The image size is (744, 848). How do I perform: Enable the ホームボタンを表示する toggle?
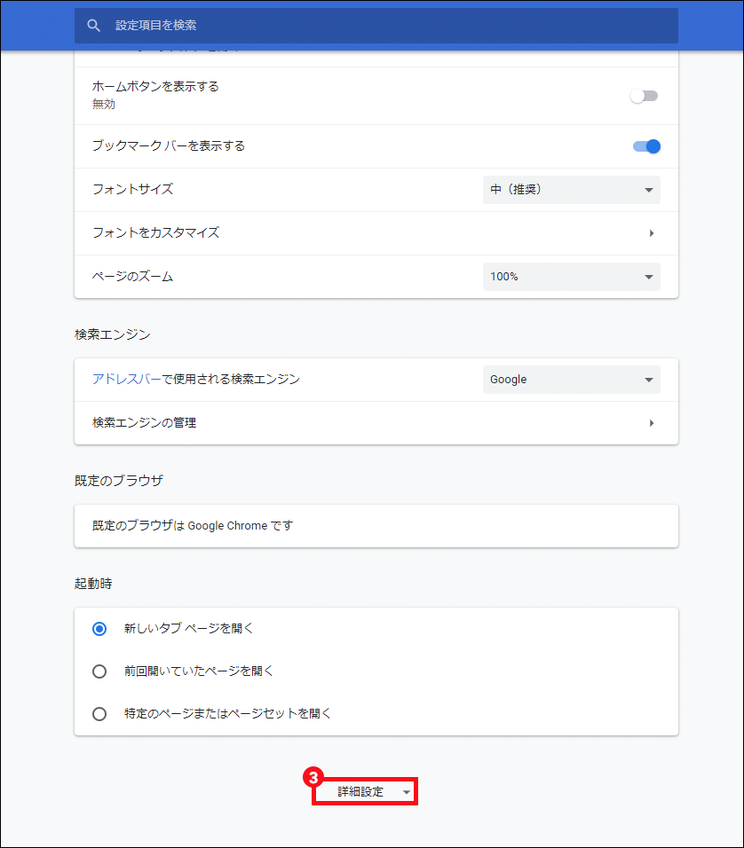coord(645,96)
